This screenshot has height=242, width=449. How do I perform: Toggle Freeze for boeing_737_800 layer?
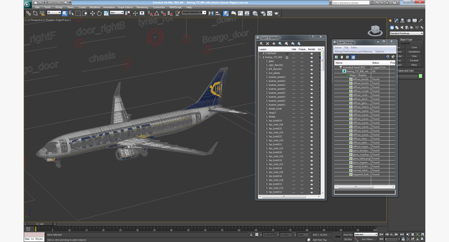pyautogui.click(x=302, y=57)
